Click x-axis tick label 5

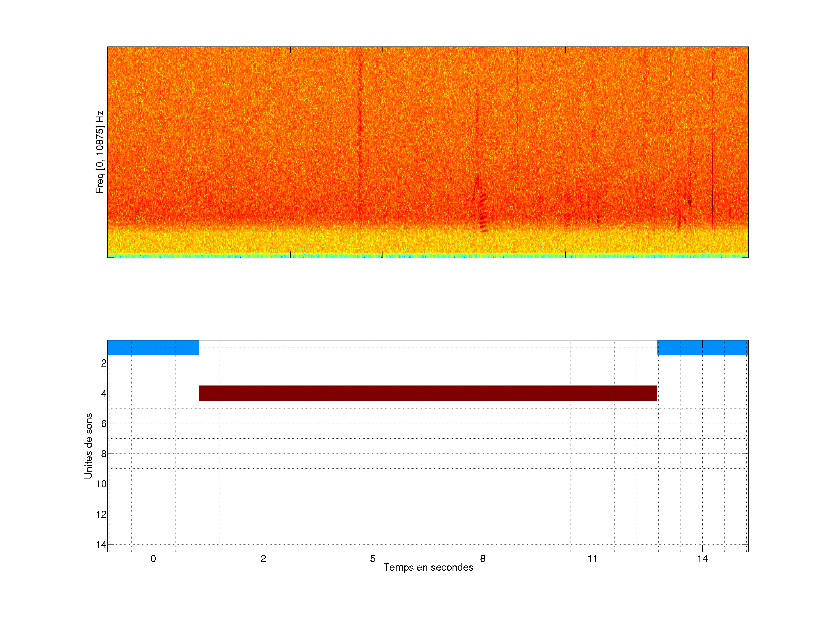[x=373, y=559]
